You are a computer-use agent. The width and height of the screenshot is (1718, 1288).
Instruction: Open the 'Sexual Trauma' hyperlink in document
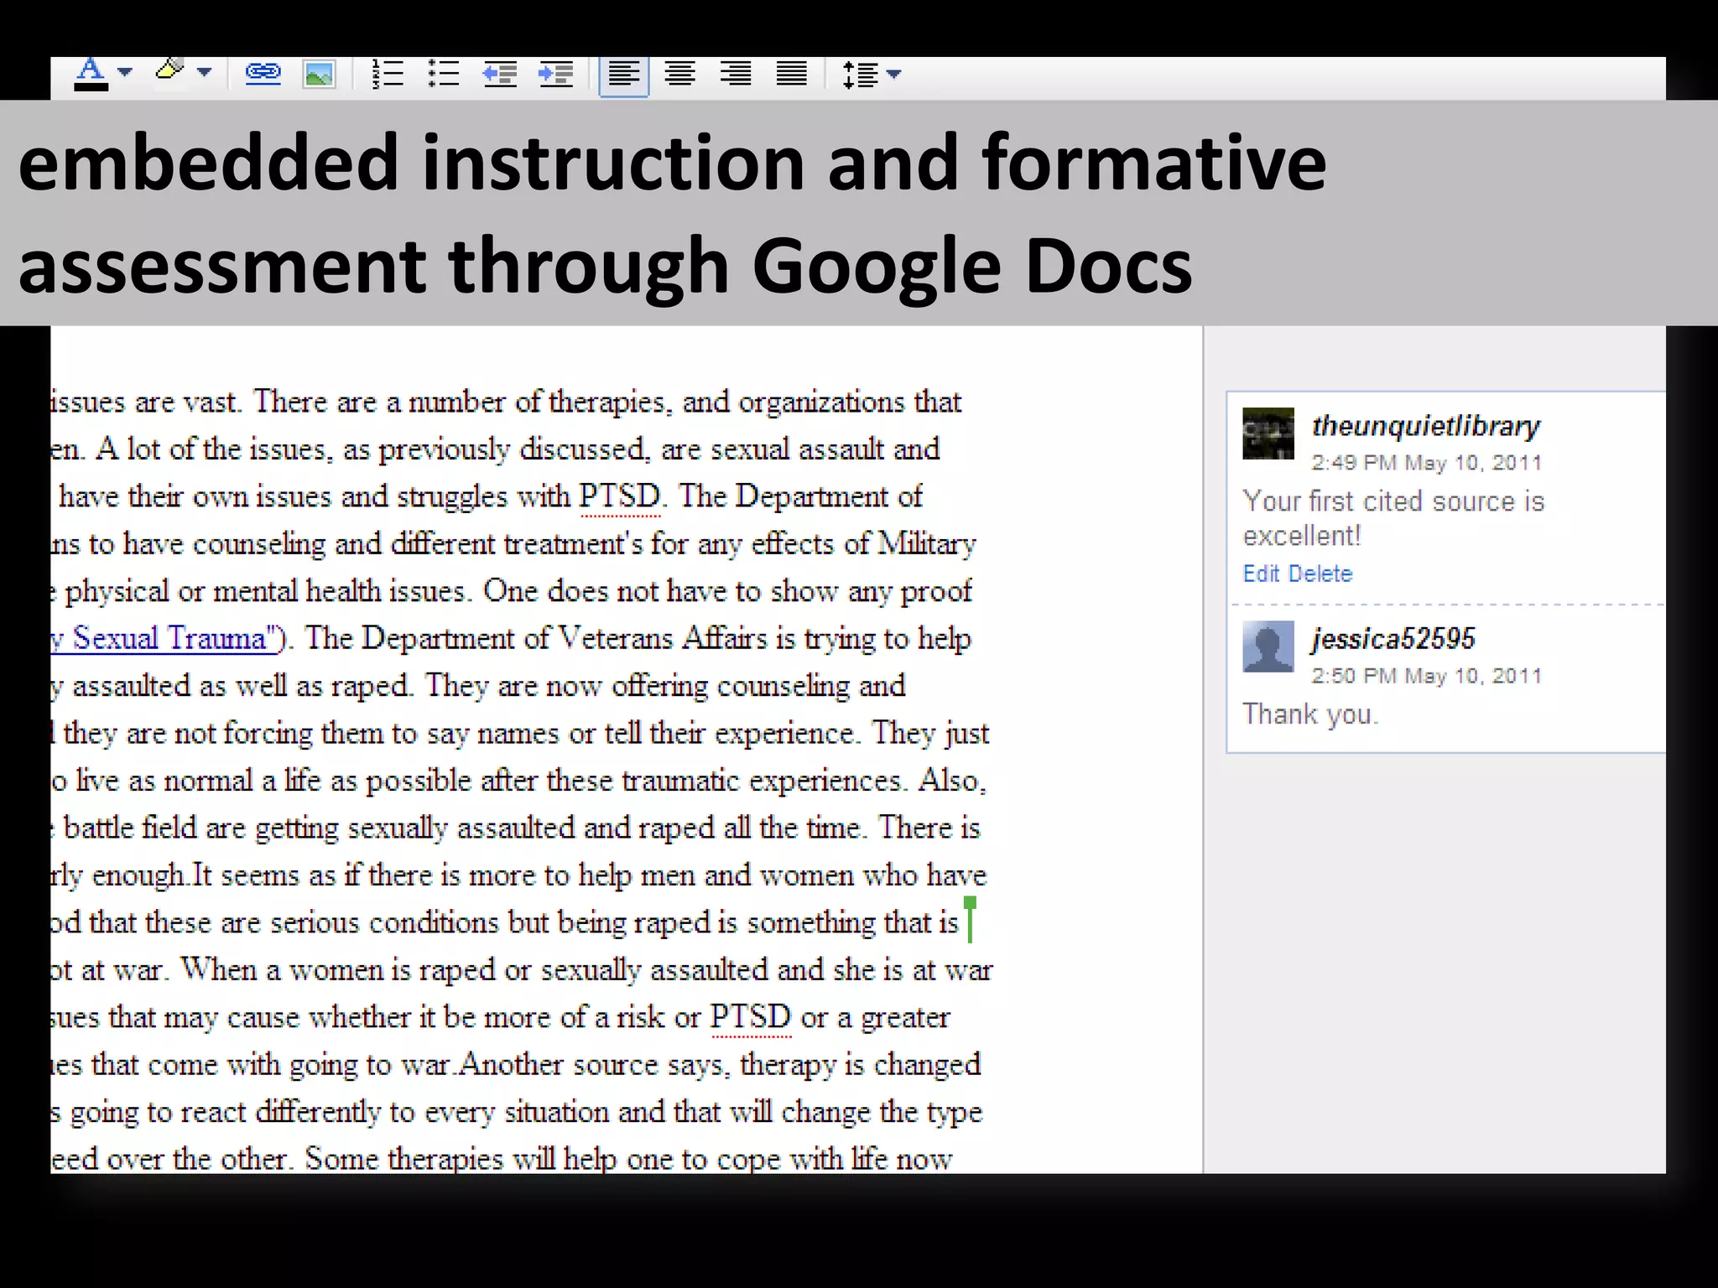click(x=164, y=638)
